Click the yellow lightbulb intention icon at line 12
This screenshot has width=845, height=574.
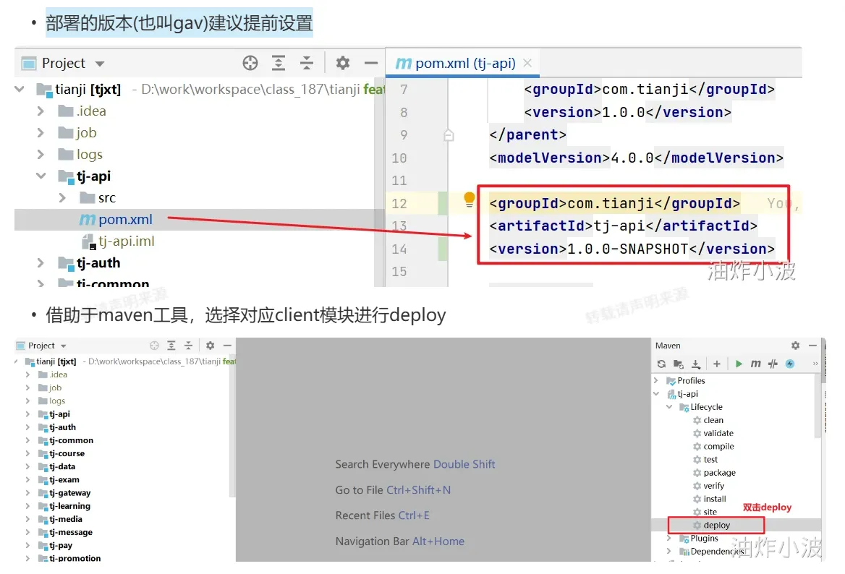470,200
